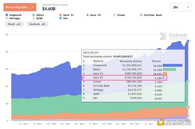Click the Uncheck all button

[38, 24]
